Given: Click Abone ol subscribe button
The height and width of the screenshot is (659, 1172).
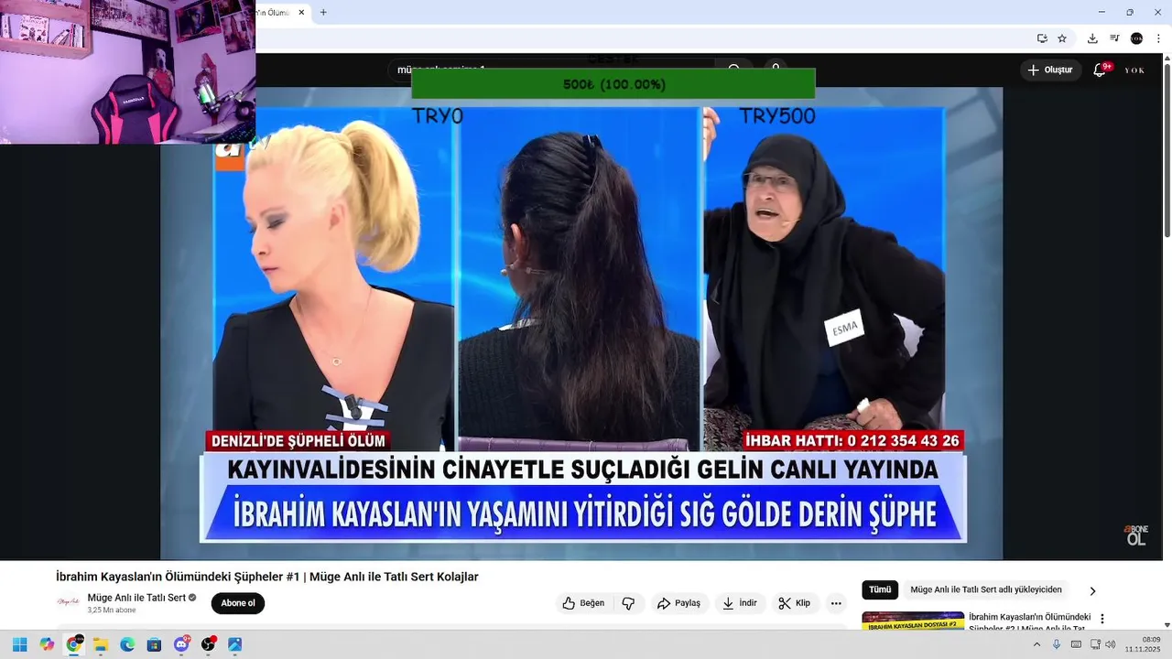Looking at the screenshot, I should [x=238, y=603].
